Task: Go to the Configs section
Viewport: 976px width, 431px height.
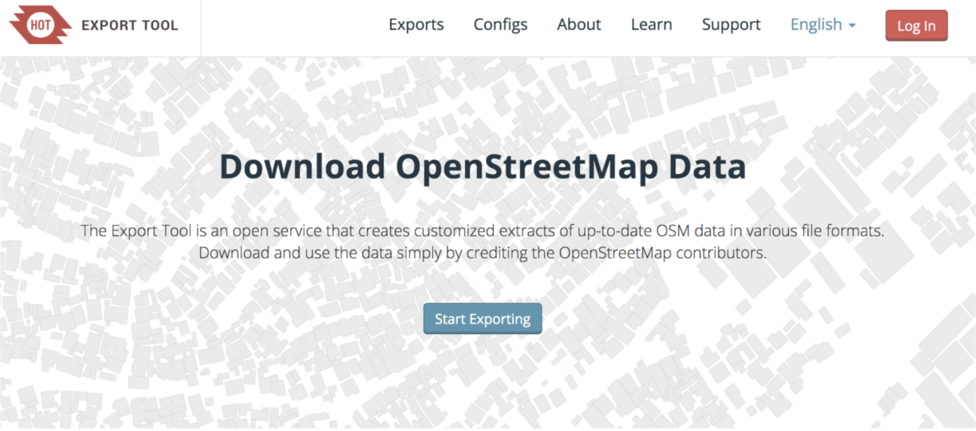Action: point(500,24)
